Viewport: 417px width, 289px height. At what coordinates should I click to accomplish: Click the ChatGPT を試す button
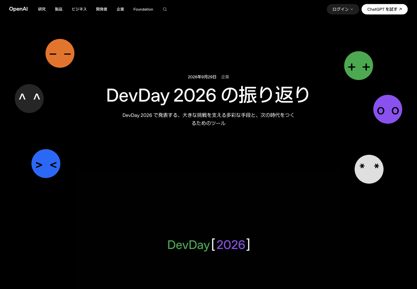coord(384,9)
